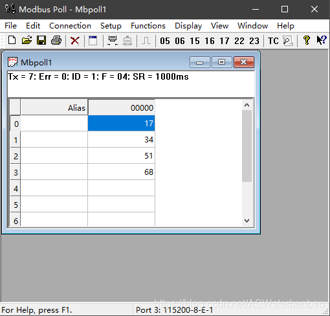Click the red X delete icon
This screenshot has height=316, width=330.
(75, 41)
